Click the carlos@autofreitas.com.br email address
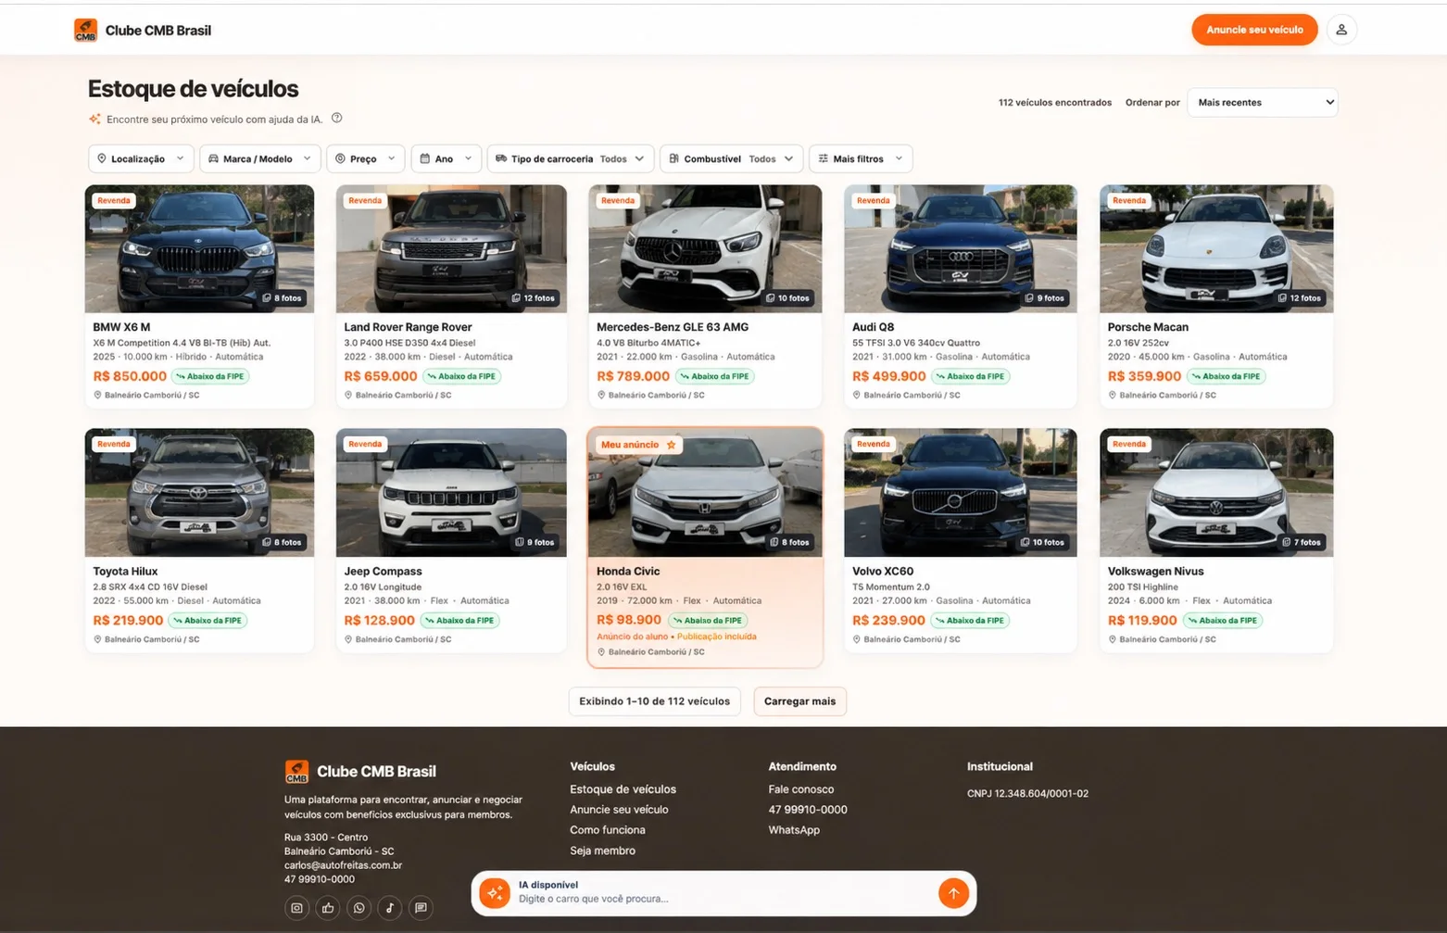The image size is (1447, 933). [343, 865]
